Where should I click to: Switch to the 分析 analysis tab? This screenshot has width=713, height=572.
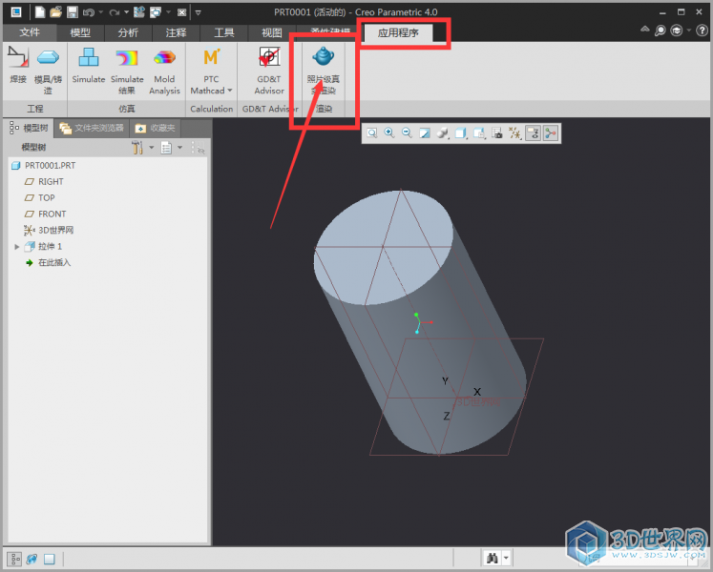(128, 32)
